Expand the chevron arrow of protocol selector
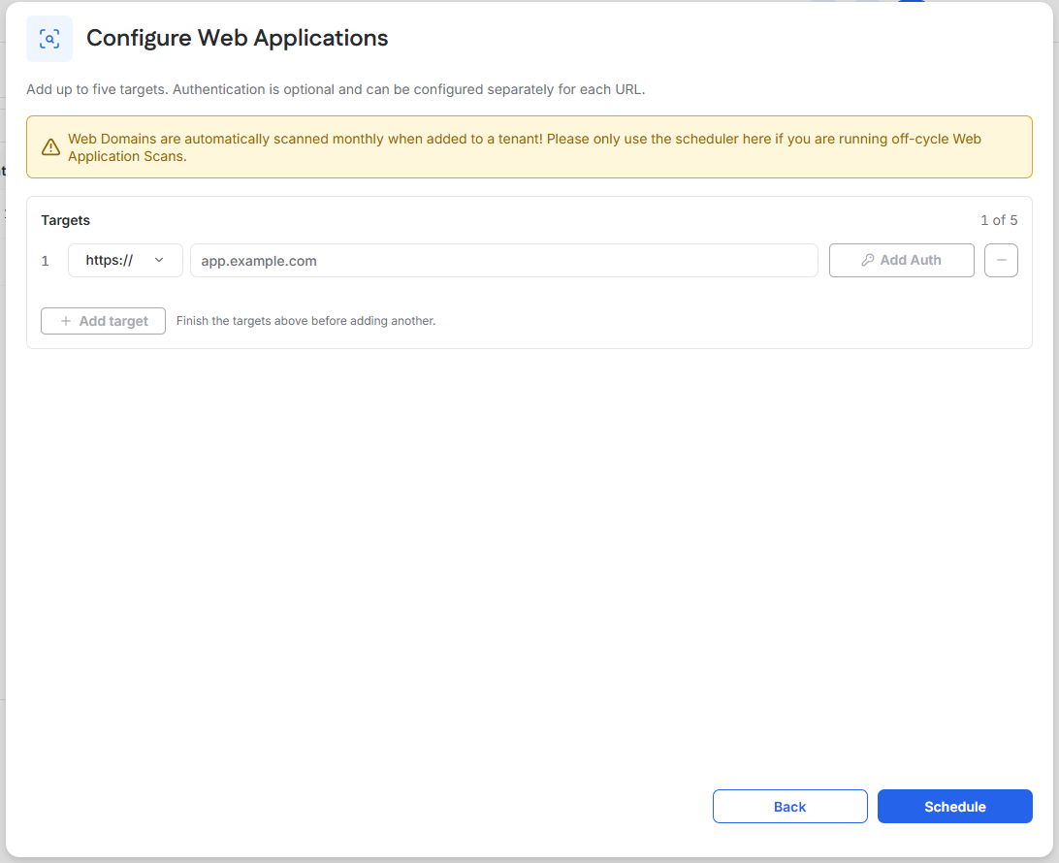This screenshot has height=863, width=1059. (x=159, y=260)
